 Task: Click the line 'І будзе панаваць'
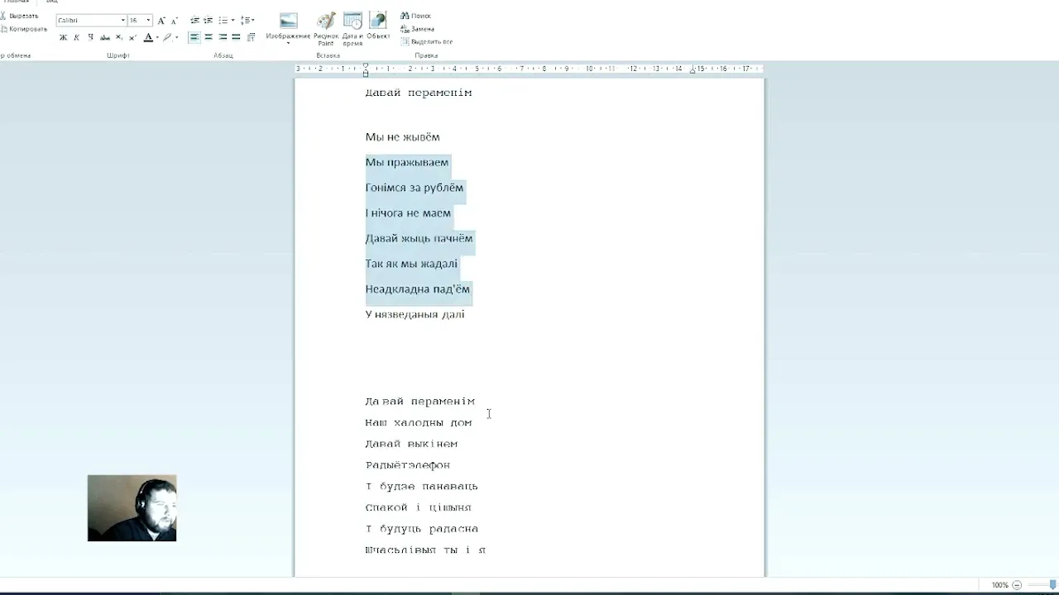(422, 487)
